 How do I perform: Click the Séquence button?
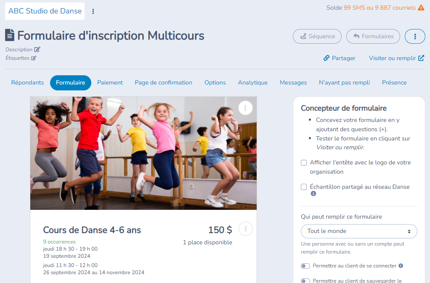317,36
